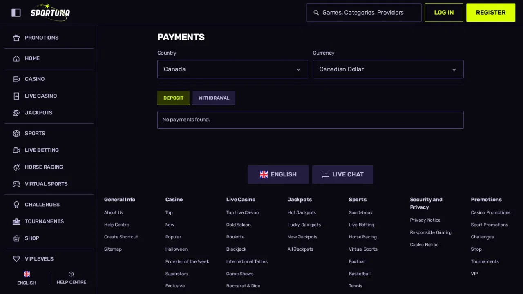Switch to the Withdrawal tab
523x294 pixels.
(x=214, y=98)
